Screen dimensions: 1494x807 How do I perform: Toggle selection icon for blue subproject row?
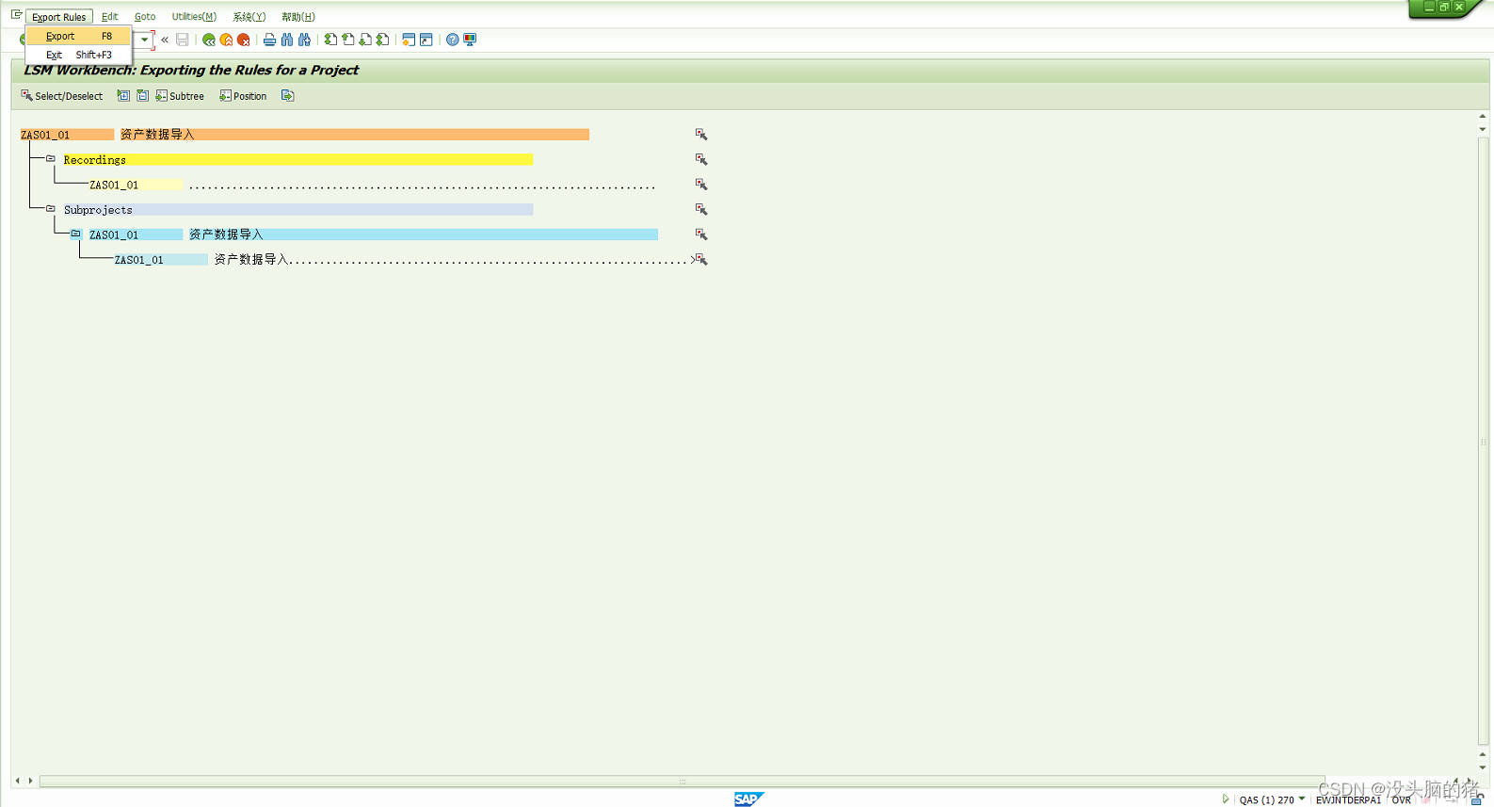(x=701, y=234)
